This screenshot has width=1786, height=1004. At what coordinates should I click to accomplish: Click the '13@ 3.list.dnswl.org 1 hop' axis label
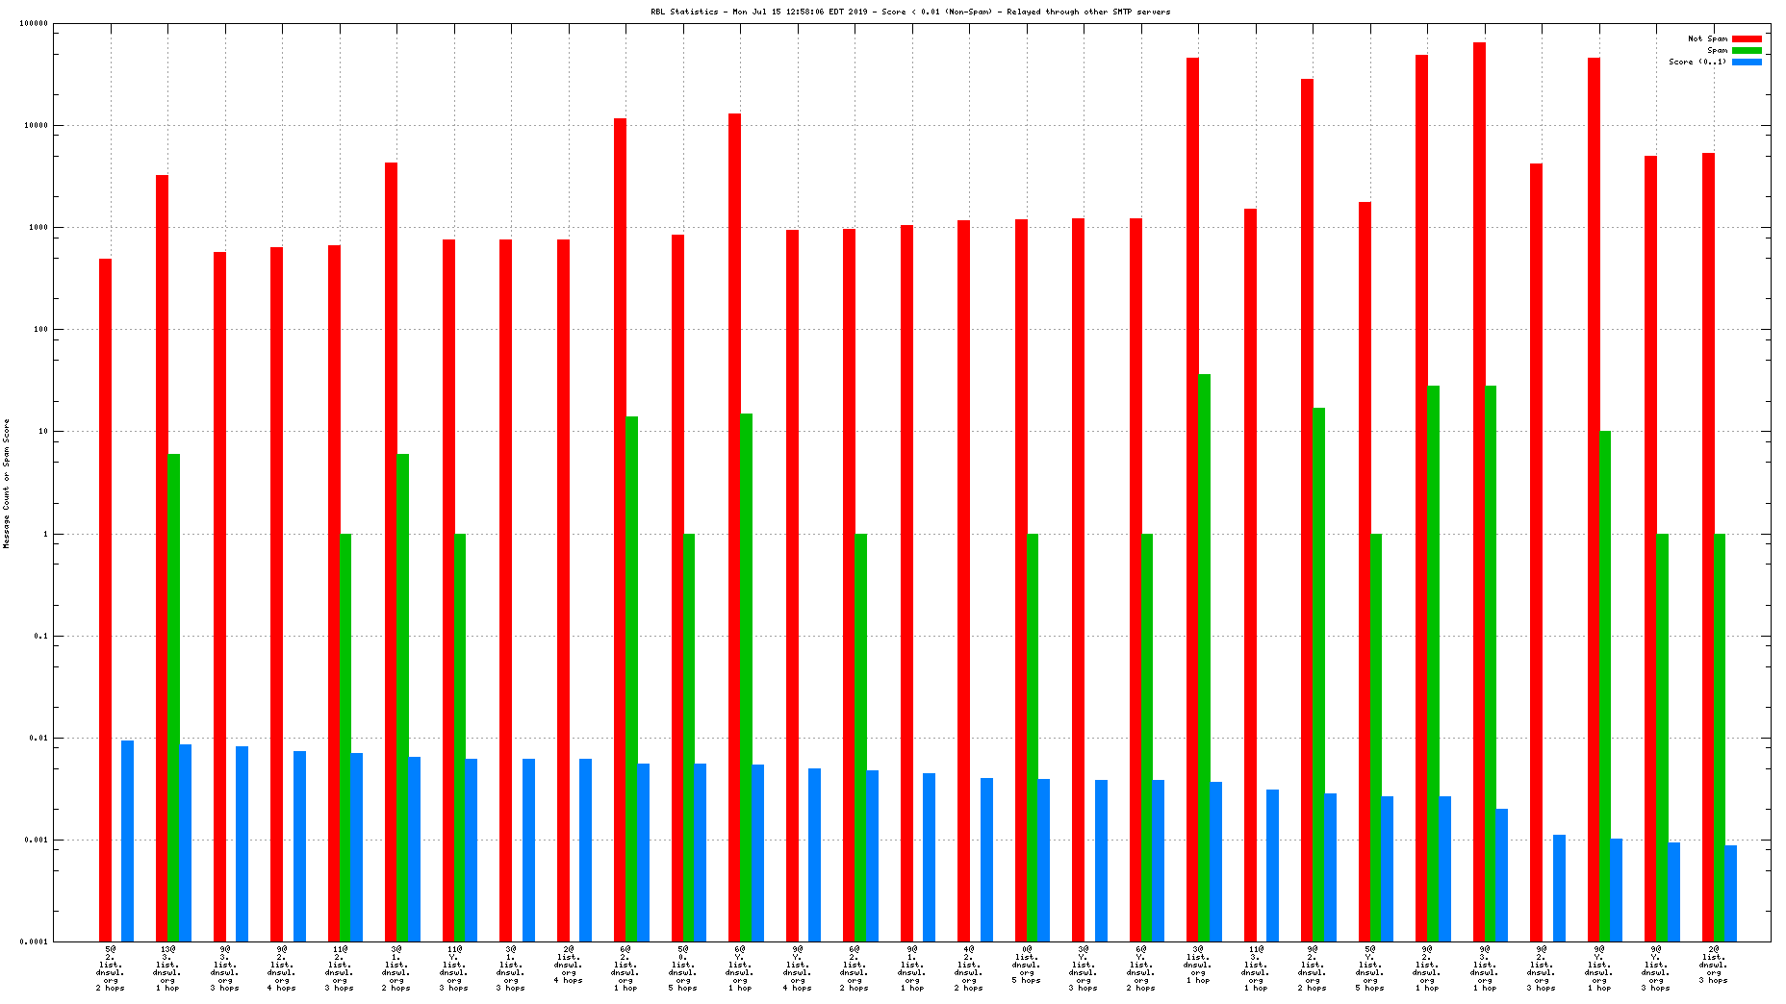[x=167, y=967]
